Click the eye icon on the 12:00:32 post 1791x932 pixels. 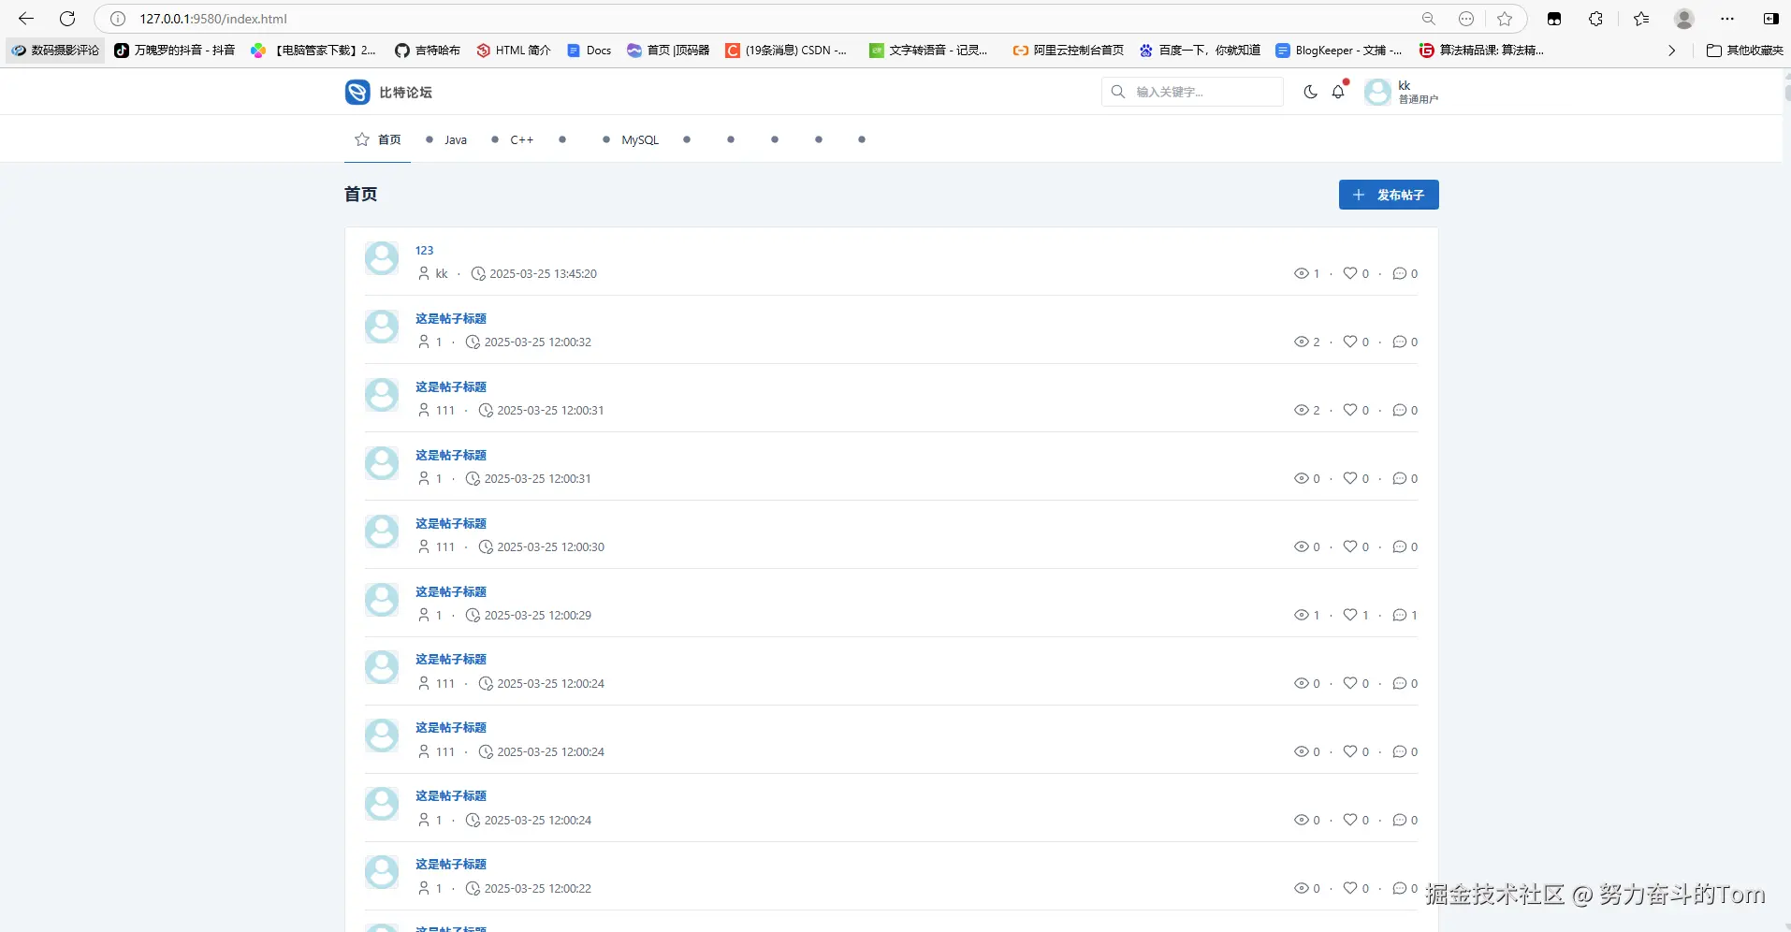(x=1301, y=342)
